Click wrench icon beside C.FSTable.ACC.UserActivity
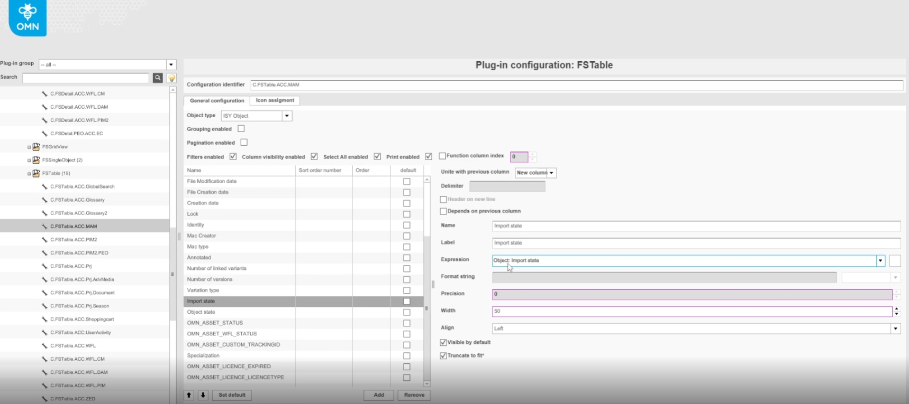The height and width of the screenshot is (404, 909). (44, 333)
